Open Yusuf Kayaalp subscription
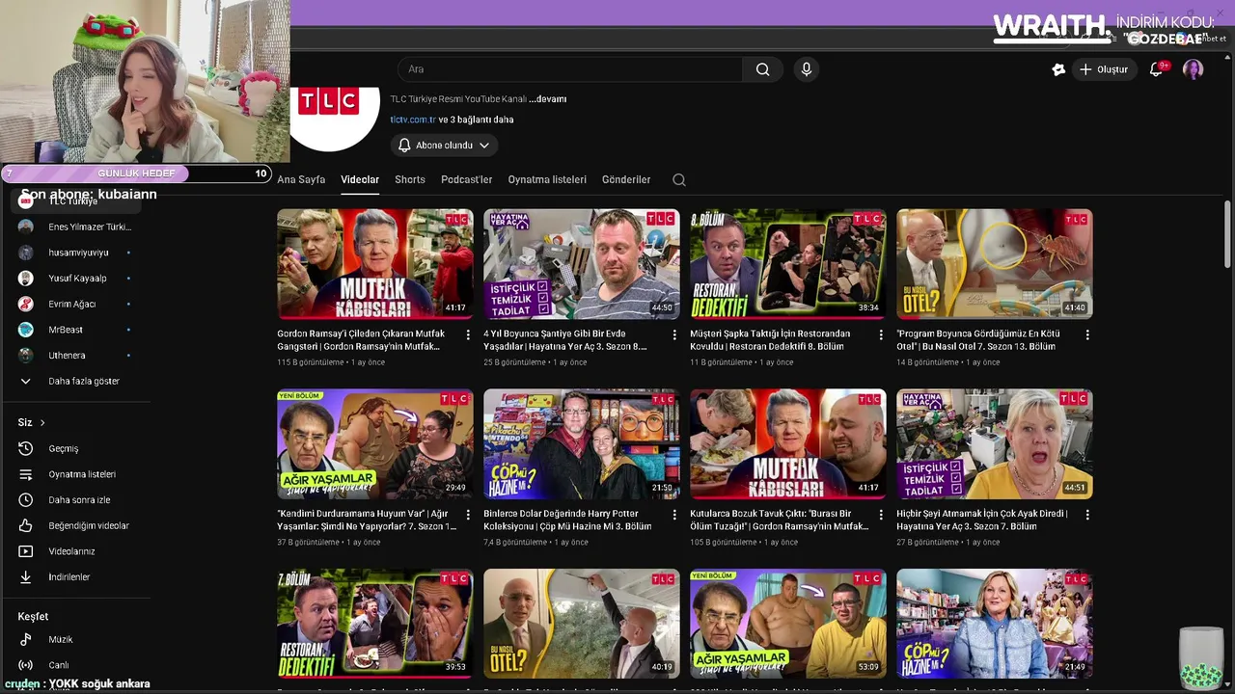Screen dimensions: 1235x694 pyautogui.click(x=75, y=279)
